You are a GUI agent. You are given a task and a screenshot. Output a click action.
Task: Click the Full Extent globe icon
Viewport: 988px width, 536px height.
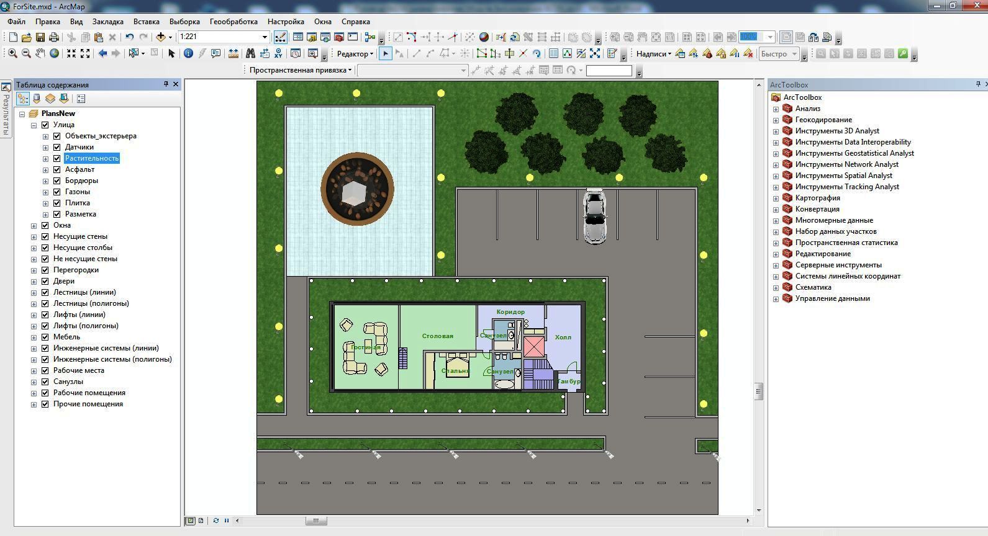pyautogui.click(x=55, y=54)
